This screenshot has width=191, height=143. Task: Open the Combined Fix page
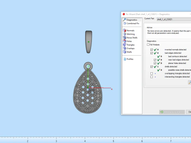(131, 23)
